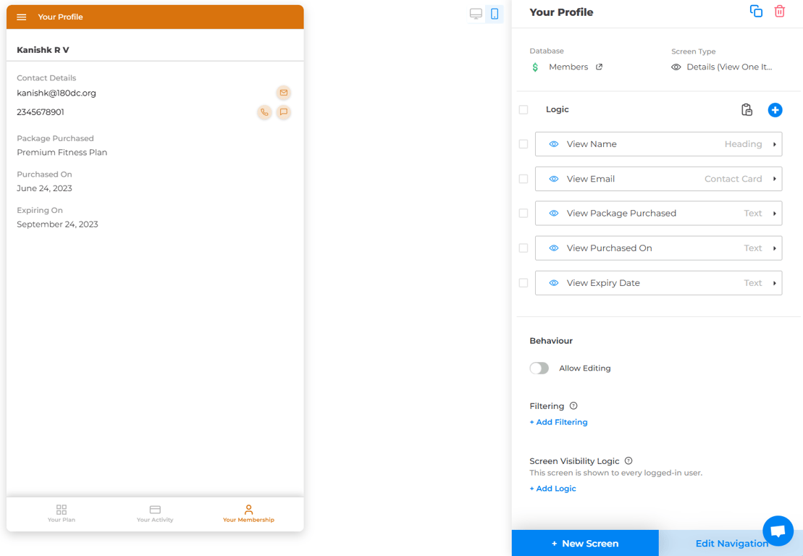803x556 pixels.
Task: Click the New Screen button
Action: 585,543
